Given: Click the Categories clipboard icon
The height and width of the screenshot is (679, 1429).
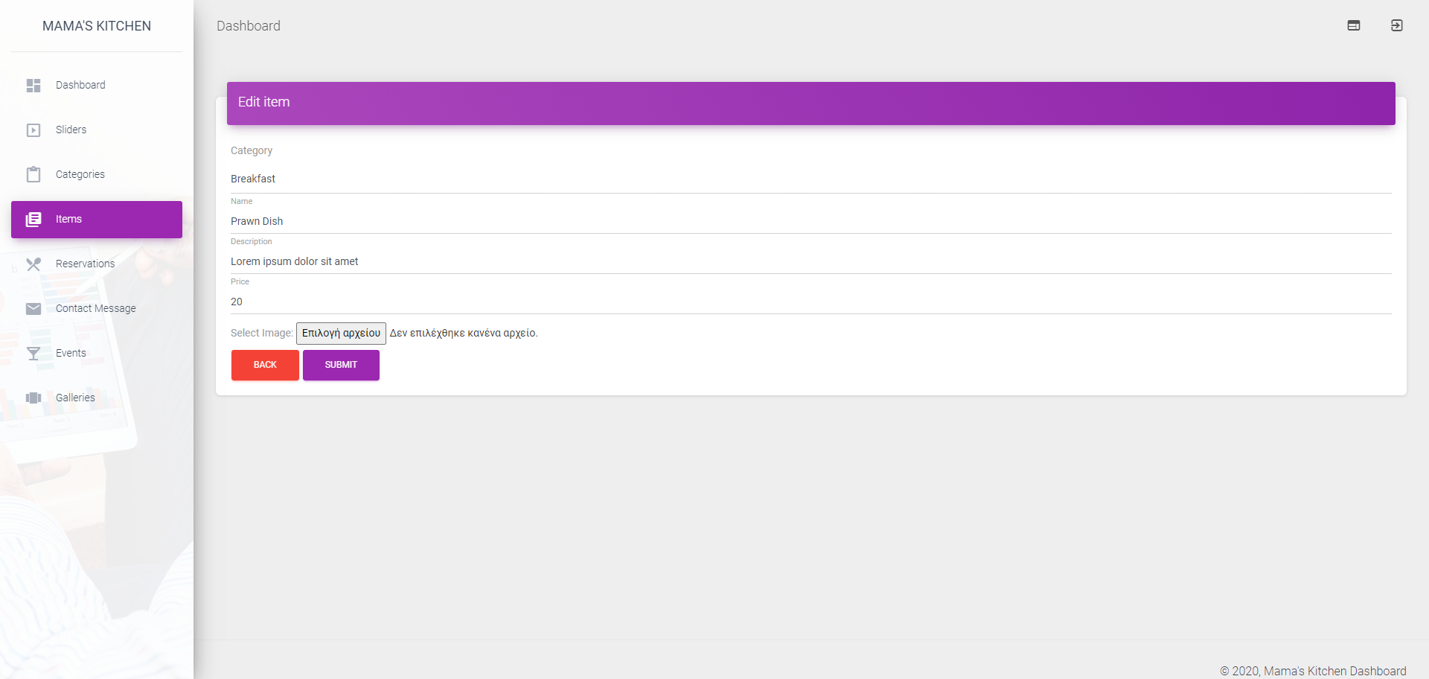Looking at the screenshot, I should (33, 174).
